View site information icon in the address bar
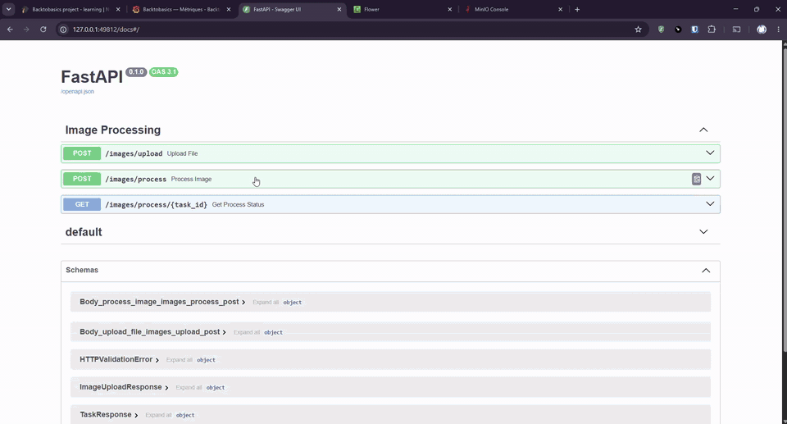787x424 pixels. click(63, 30)
